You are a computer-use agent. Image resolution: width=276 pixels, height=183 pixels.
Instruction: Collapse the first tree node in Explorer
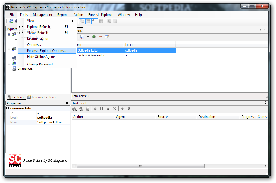click(9, 34)
